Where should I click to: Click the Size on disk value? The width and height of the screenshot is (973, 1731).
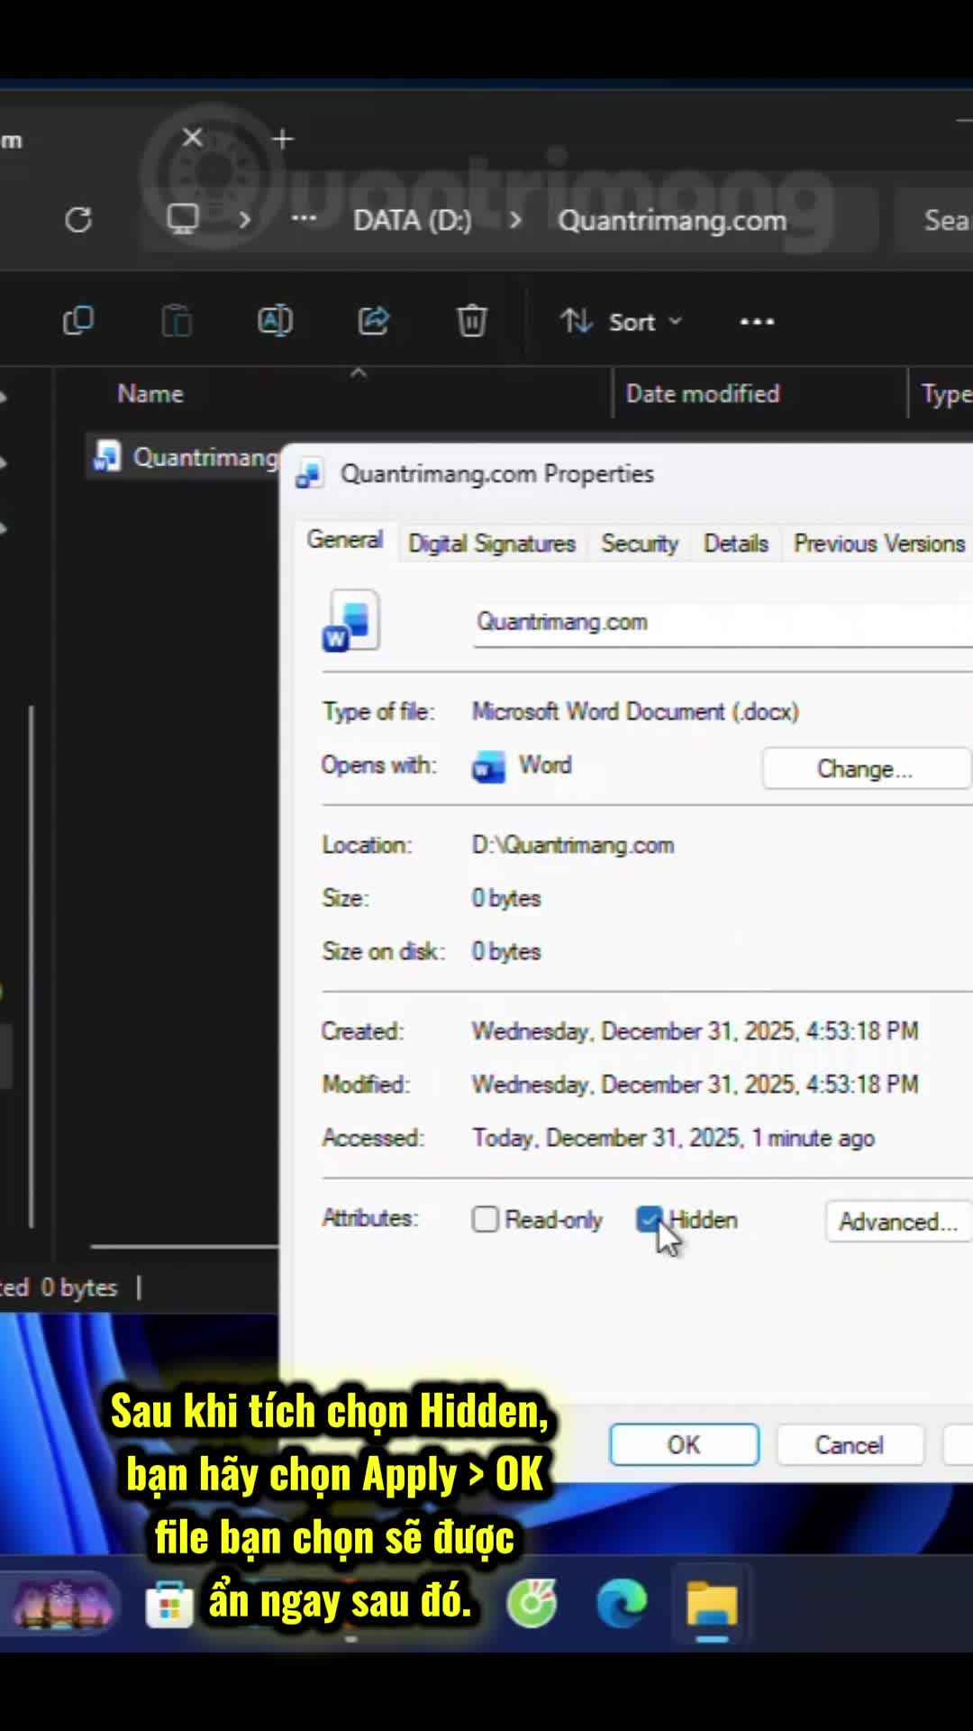[506, 951]
